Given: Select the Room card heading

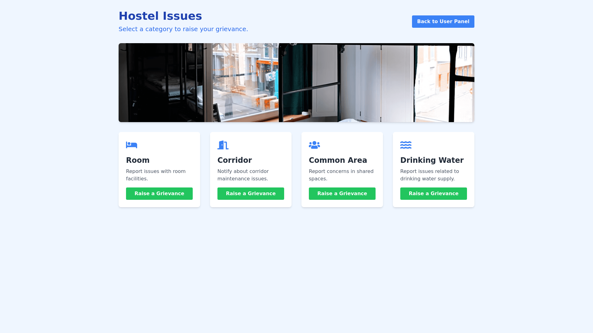Looking at the screenshot, I should (x=138, y=160).
